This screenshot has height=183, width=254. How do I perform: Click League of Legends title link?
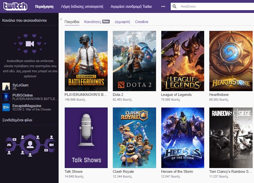(x=176, y=94)
